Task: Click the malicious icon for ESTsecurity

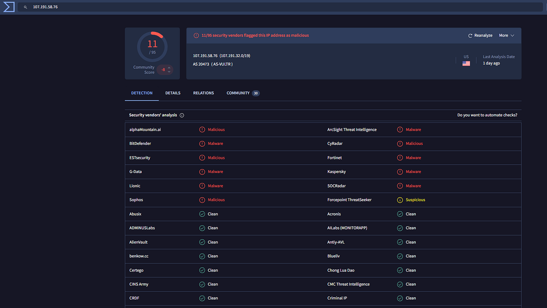Action: (202, 158)
